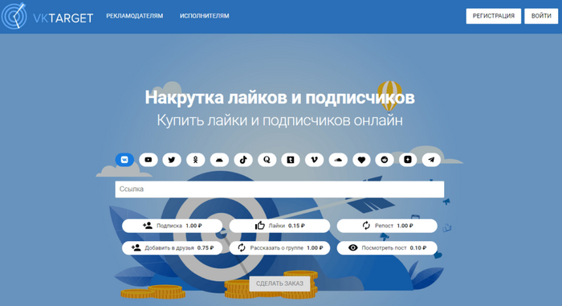The image size is (562, 306).
Task: Choose the Reddit alien icon
Action: [385, 160]
